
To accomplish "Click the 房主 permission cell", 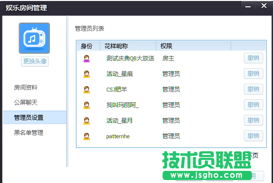I will [x=168, y=58].
